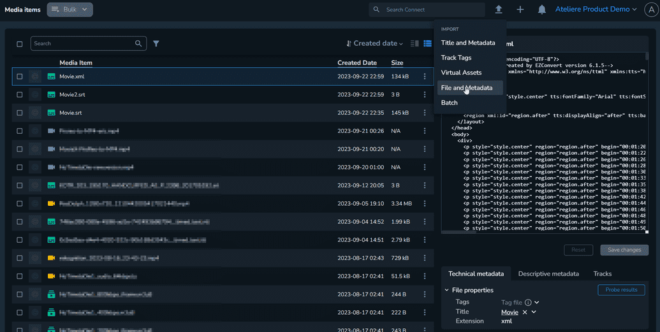The height and width of the screenshot is (332, 660).
Task: Click playlist icon of 244 B item
Action: pyautogui.click(x=52, y=294)
